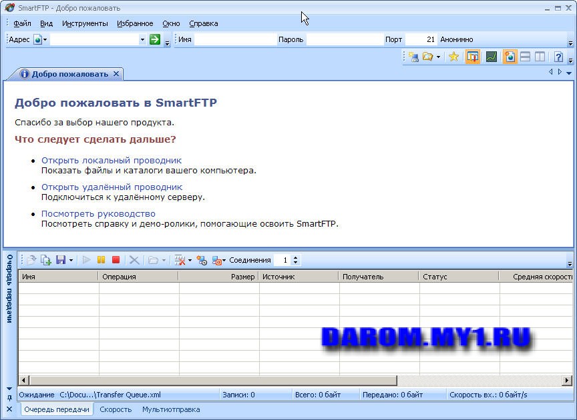The height and width of the screenshot is (420, 577).
Task: Switch to the Скорость tab
Action: (116, 409)
